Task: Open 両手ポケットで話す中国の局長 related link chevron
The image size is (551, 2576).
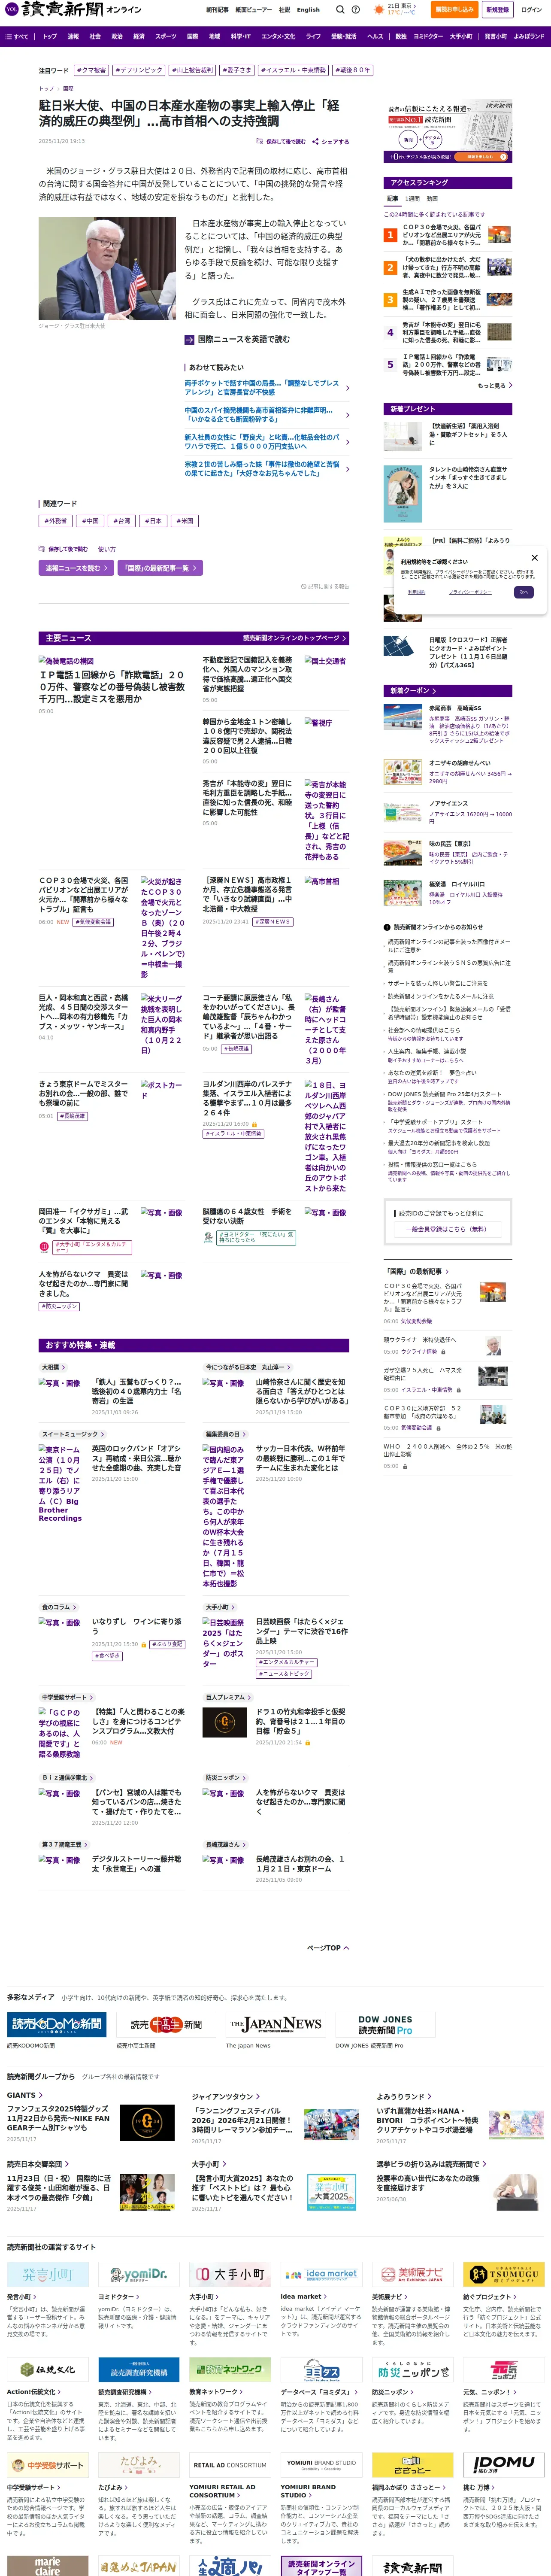Action: click(347, 388)
